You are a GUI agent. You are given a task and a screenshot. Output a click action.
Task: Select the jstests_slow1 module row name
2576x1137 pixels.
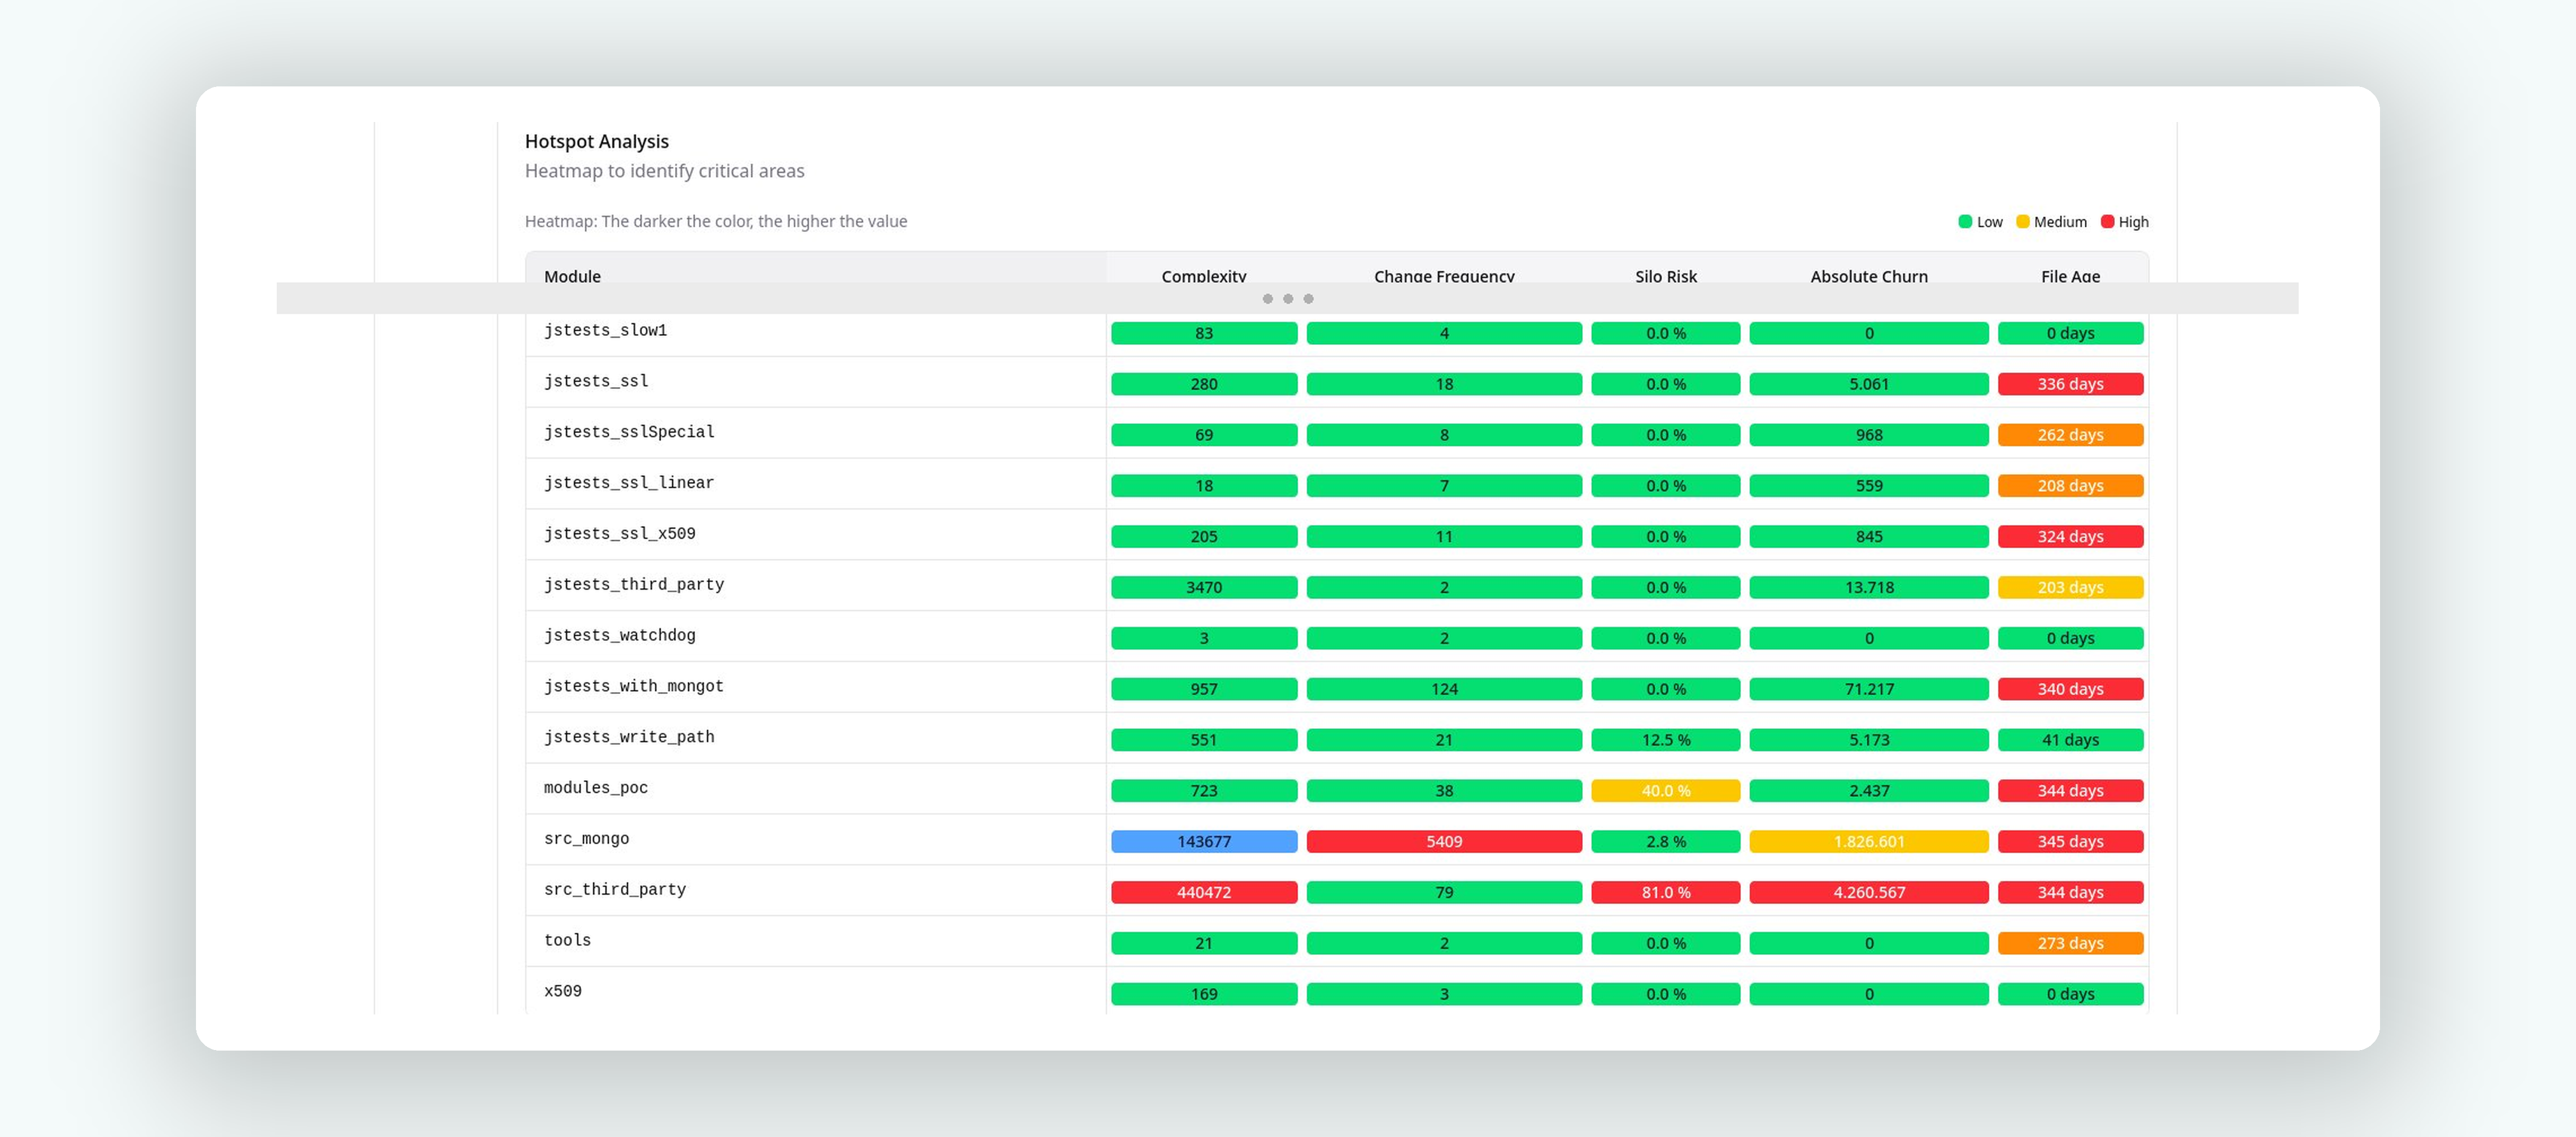tap(605, 330)
